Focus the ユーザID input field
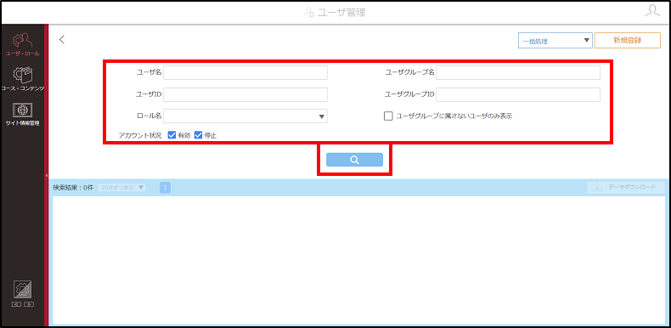 [245, 94]
